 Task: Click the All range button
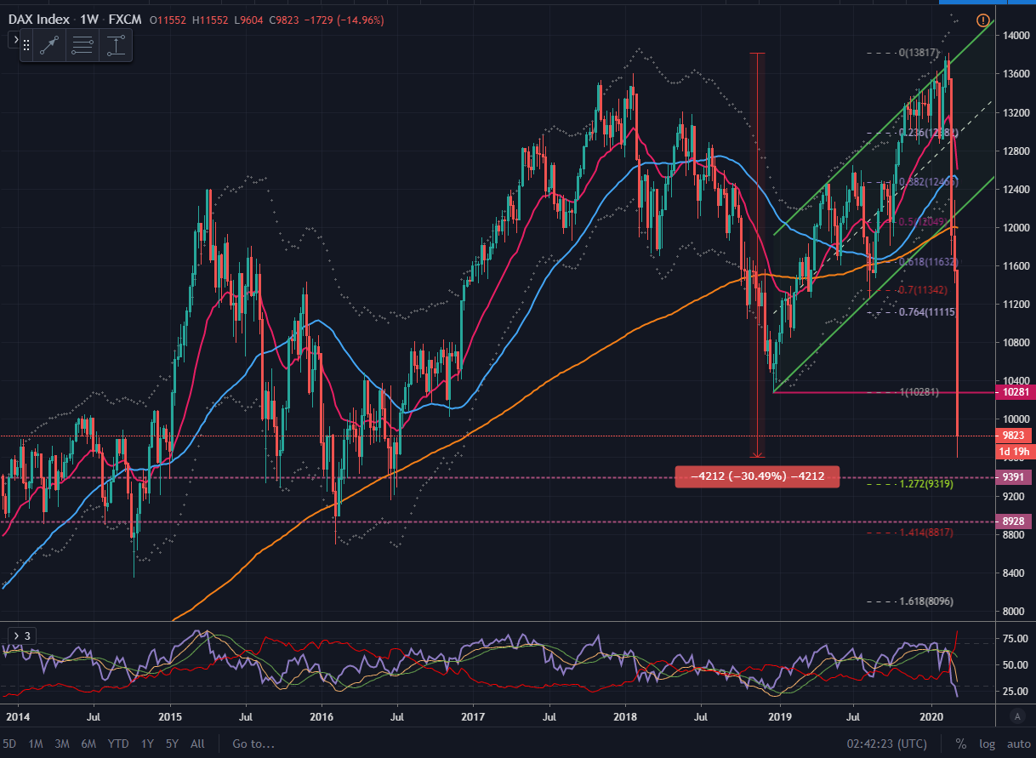(x=196, y=744)
